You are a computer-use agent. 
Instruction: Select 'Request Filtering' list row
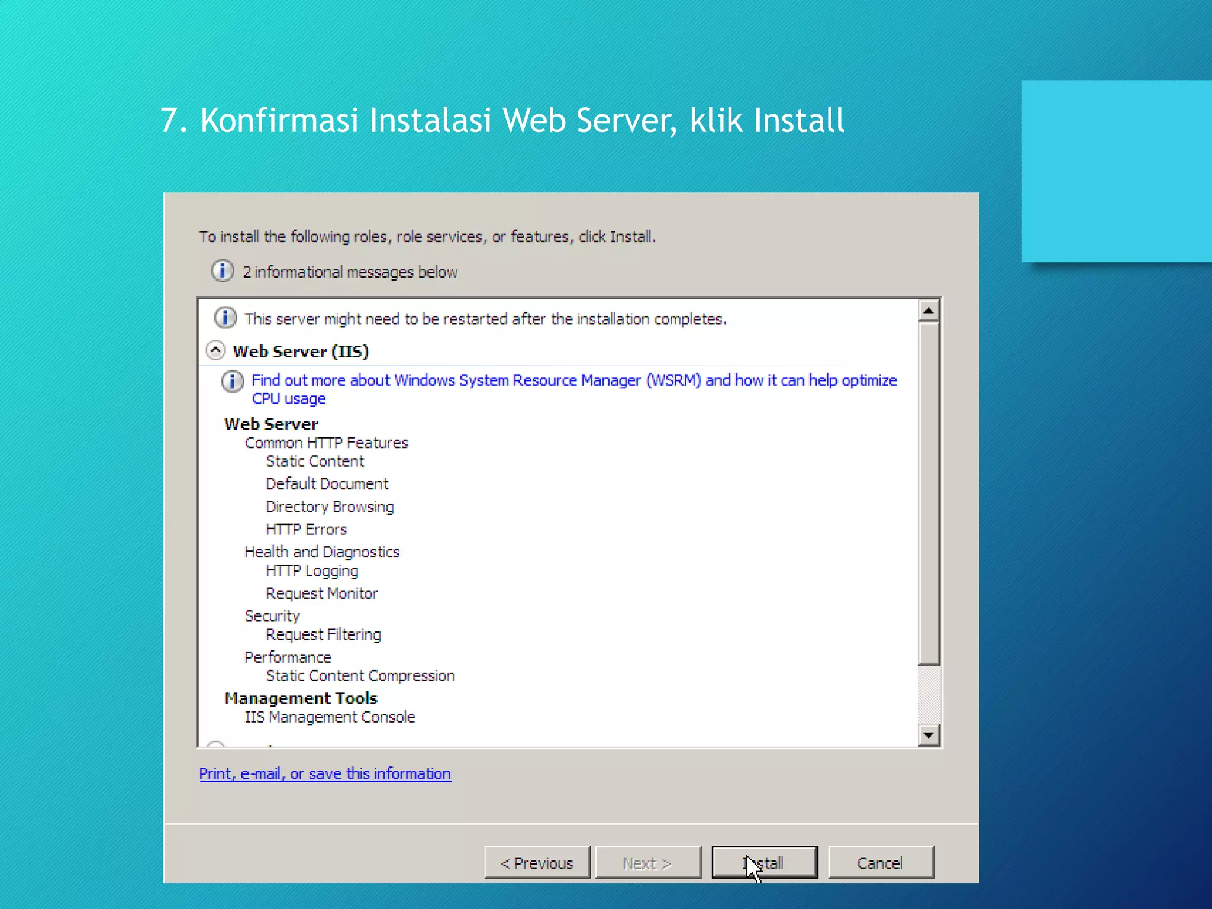point(323,634)
